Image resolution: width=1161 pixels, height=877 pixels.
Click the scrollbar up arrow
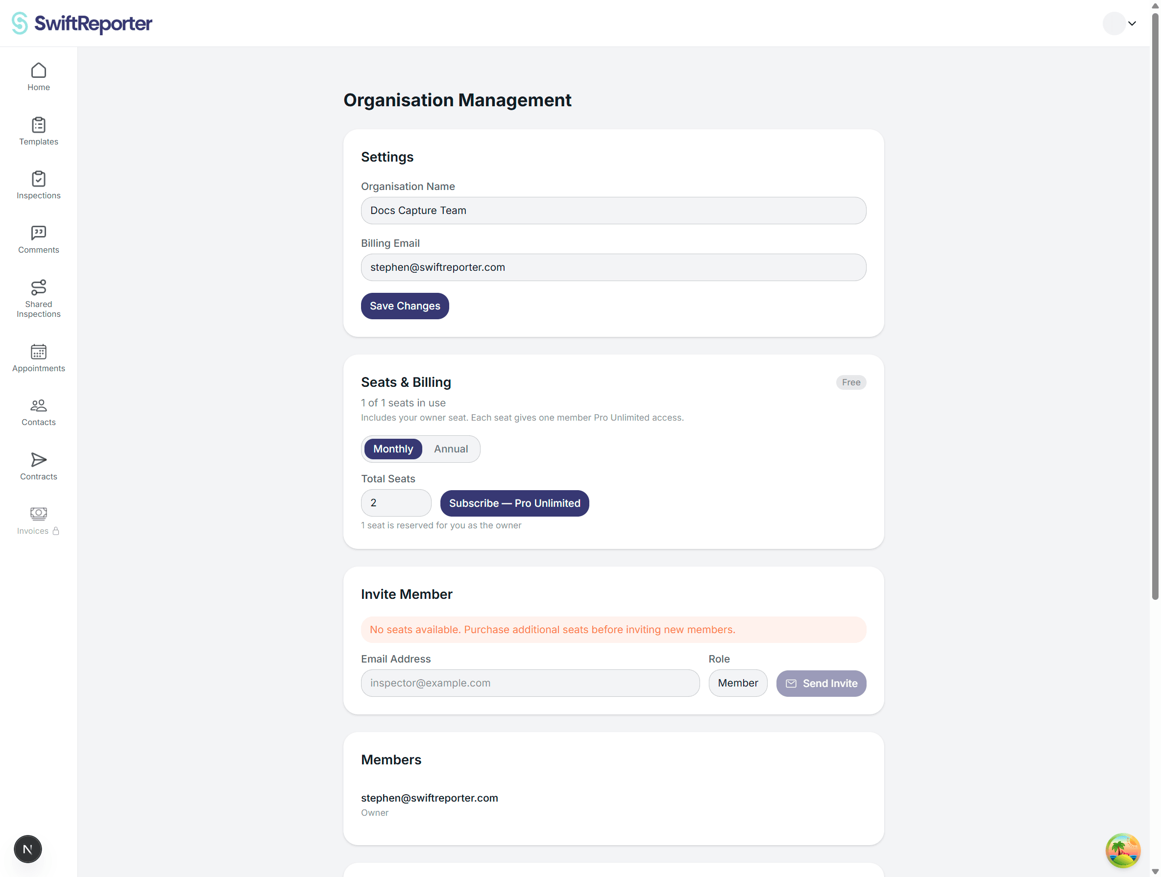[1155, 5]
